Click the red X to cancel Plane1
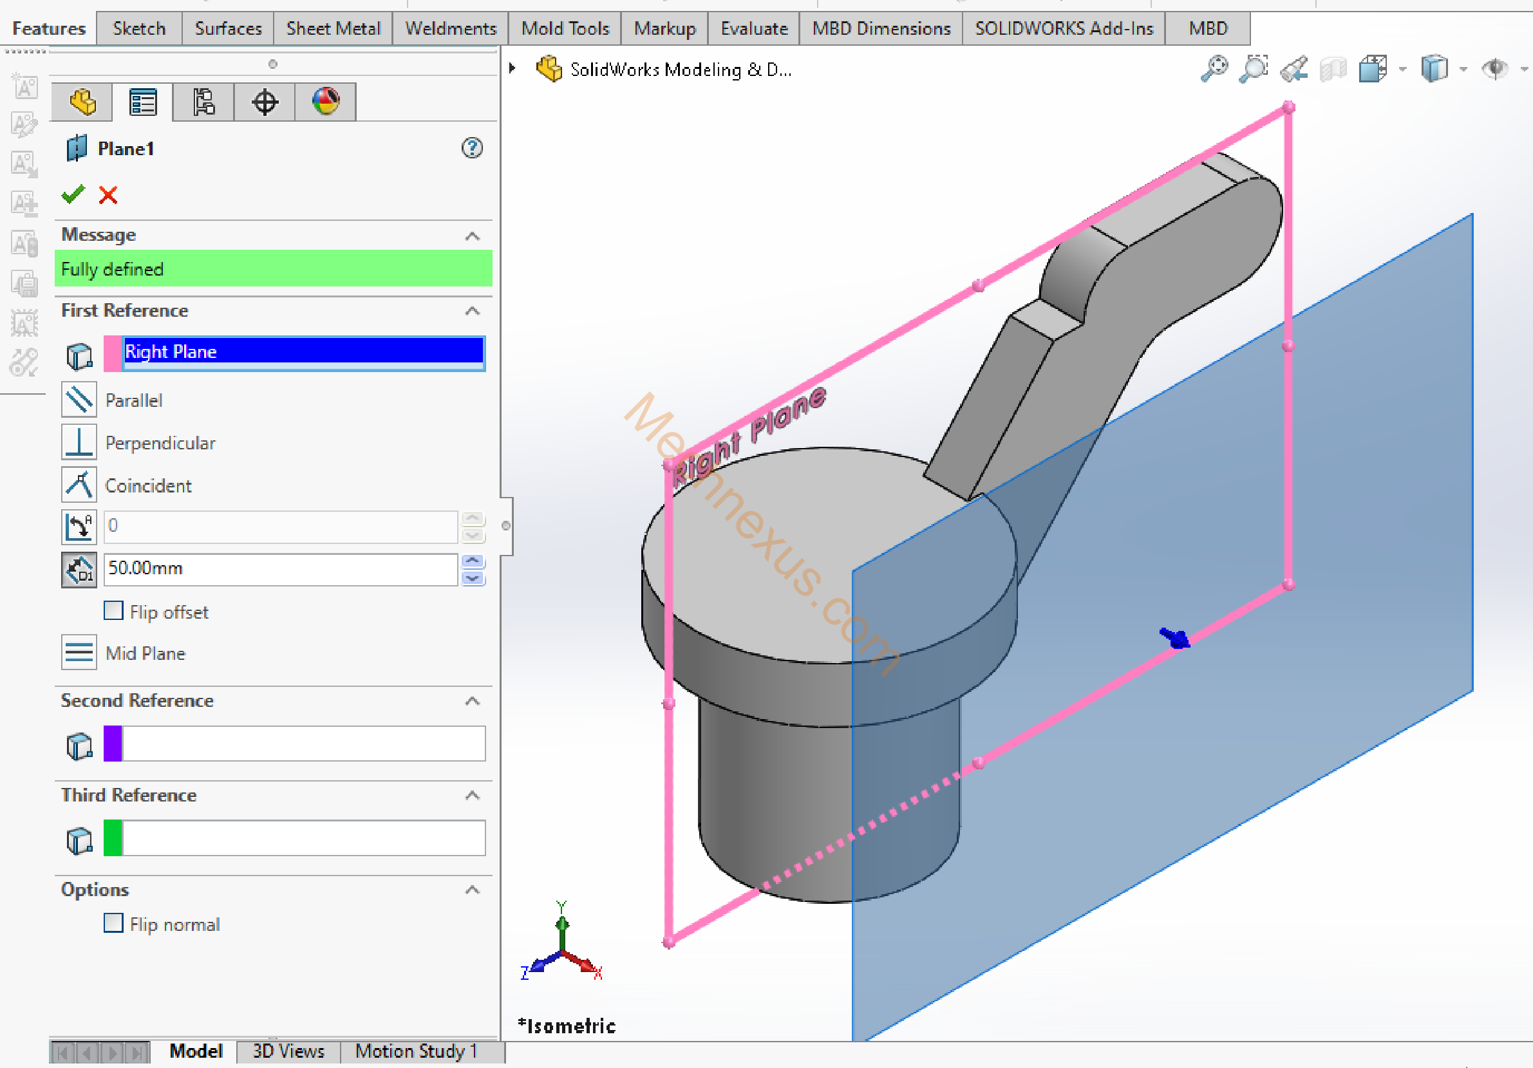Viewport: 1533px width, 1068px height. [108, 195]
